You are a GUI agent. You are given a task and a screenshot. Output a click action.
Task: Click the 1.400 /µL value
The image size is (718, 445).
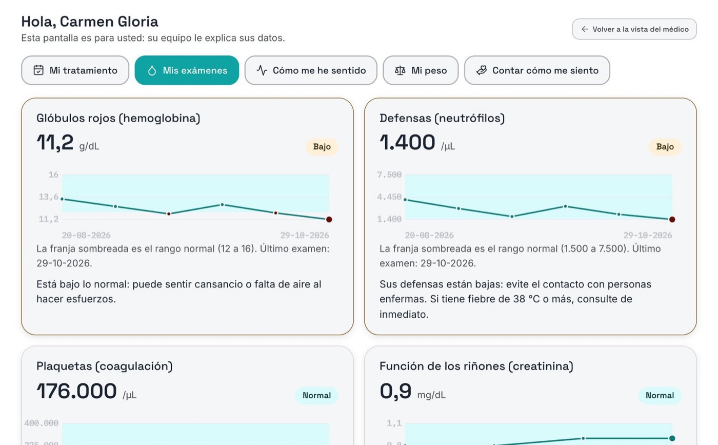pyautogui.click(x=417, y=143)
